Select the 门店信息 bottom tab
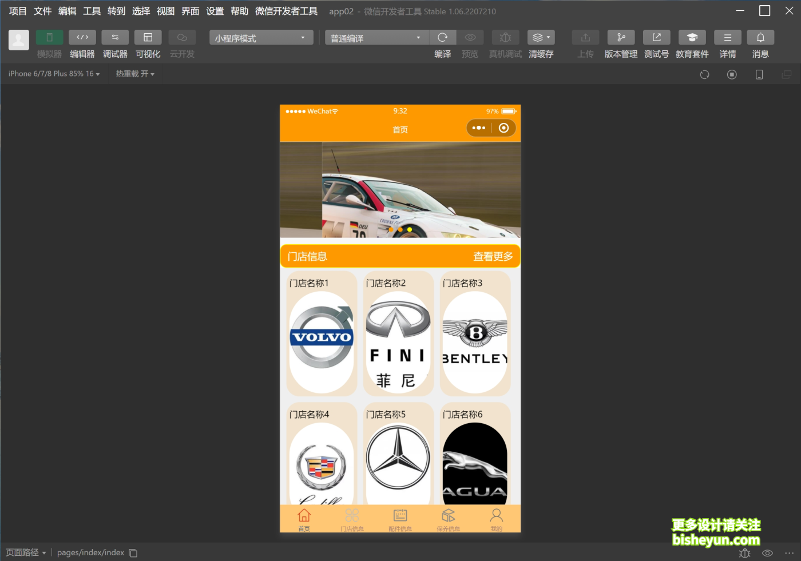 [352, 519]
